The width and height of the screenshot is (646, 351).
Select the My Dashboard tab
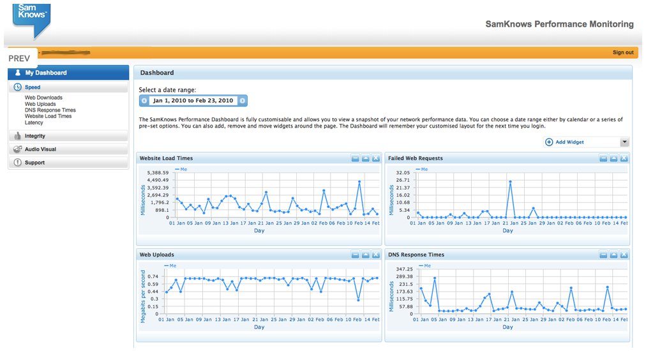tap(46, 73)
